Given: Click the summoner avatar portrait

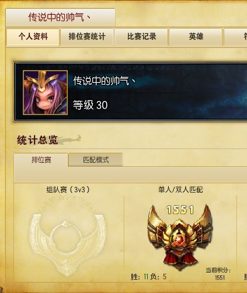Looking at the screenshot, I should 46,93.
